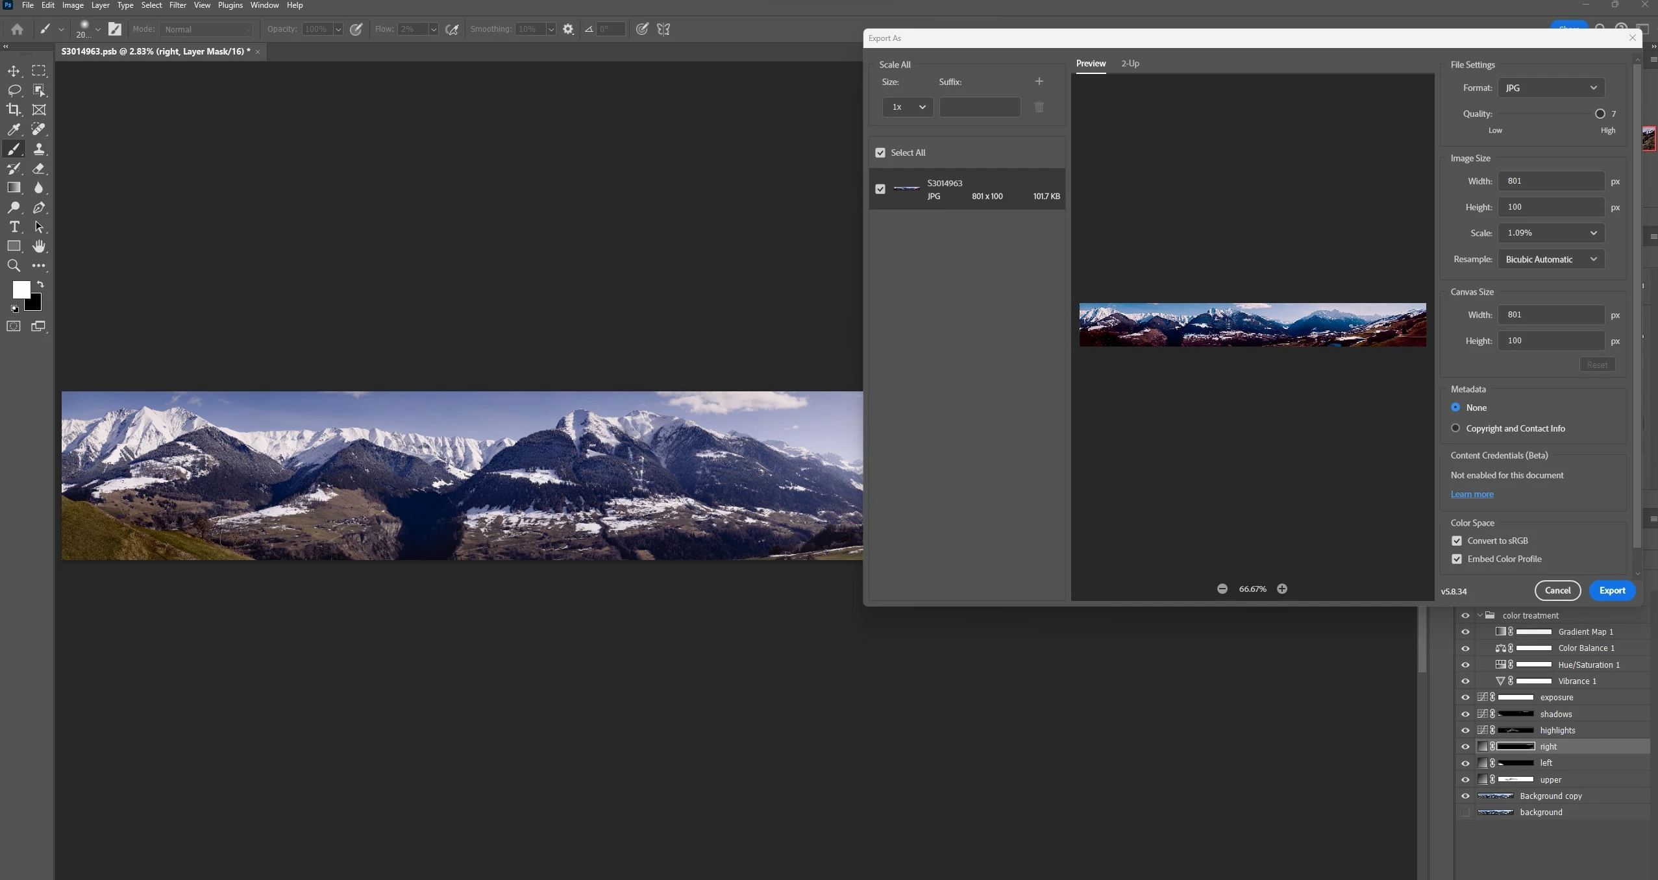Switch to the 2-Up tab
The width and height of the screenshot is (1658, 880).
1130,64
